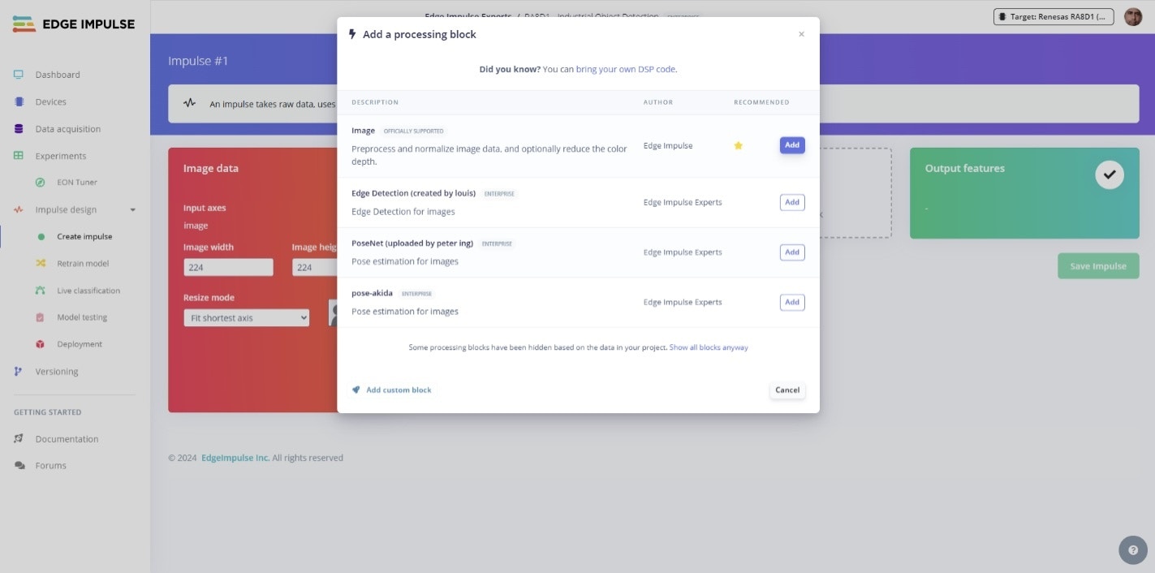Open Retrain model page
This screenshot has height=573, width=1155.
pos(83,264)
